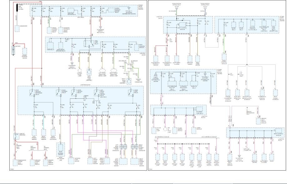The height and width of the screenshot is (184, 287).
Task: Select the ABS Pump Motor Relay symbol
Action: pyautogui.click(x=71, y=10)
